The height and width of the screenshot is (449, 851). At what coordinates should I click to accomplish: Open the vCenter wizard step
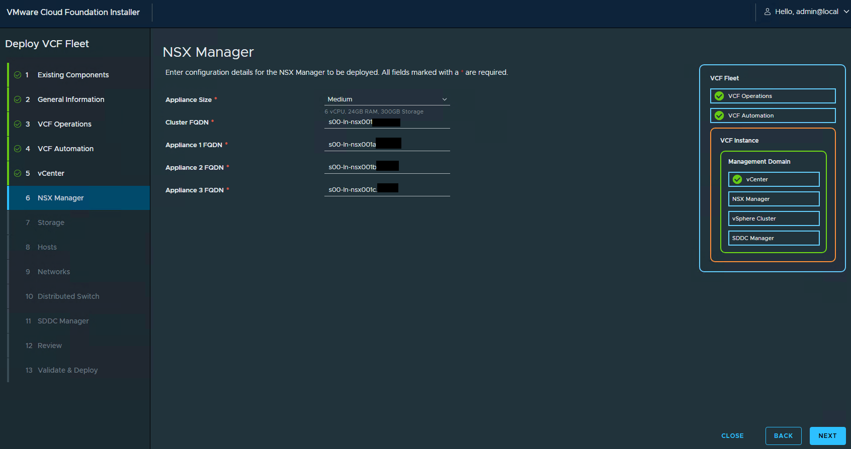click(x=78, y=173)
